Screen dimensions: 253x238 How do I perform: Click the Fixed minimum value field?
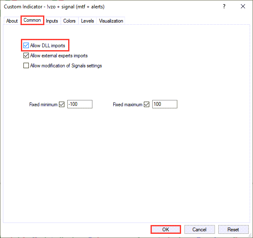click(80, 104)
